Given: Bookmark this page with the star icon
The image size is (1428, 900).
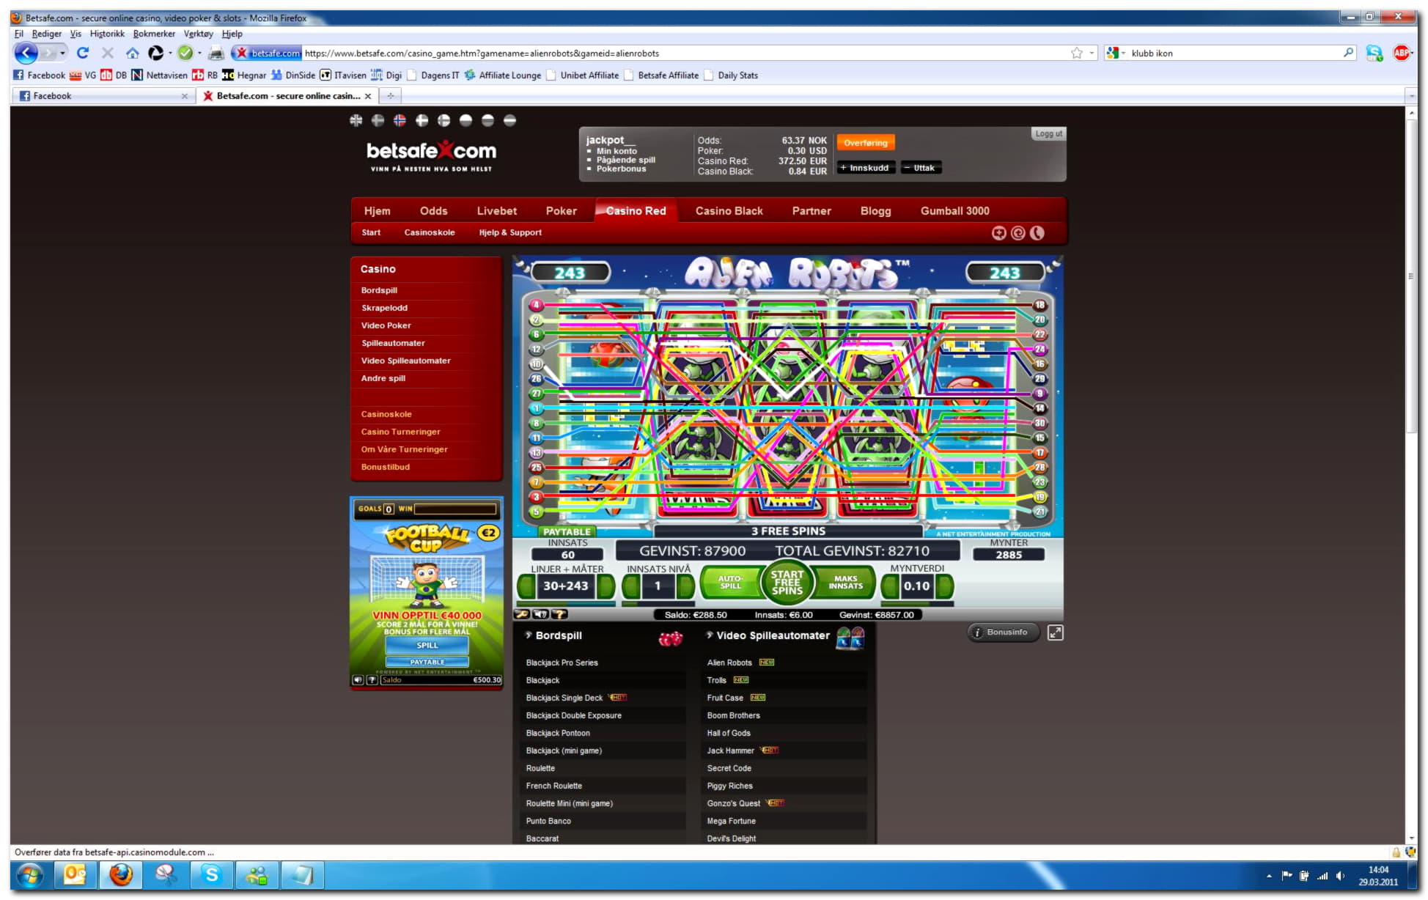Looking at the screenshot, I should (1076, 53).
